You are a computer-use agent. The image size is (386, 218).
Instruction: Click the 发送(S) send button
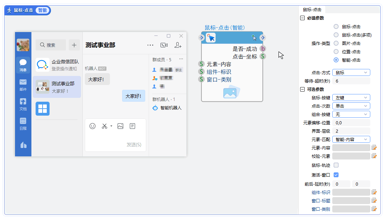point(134,145)
